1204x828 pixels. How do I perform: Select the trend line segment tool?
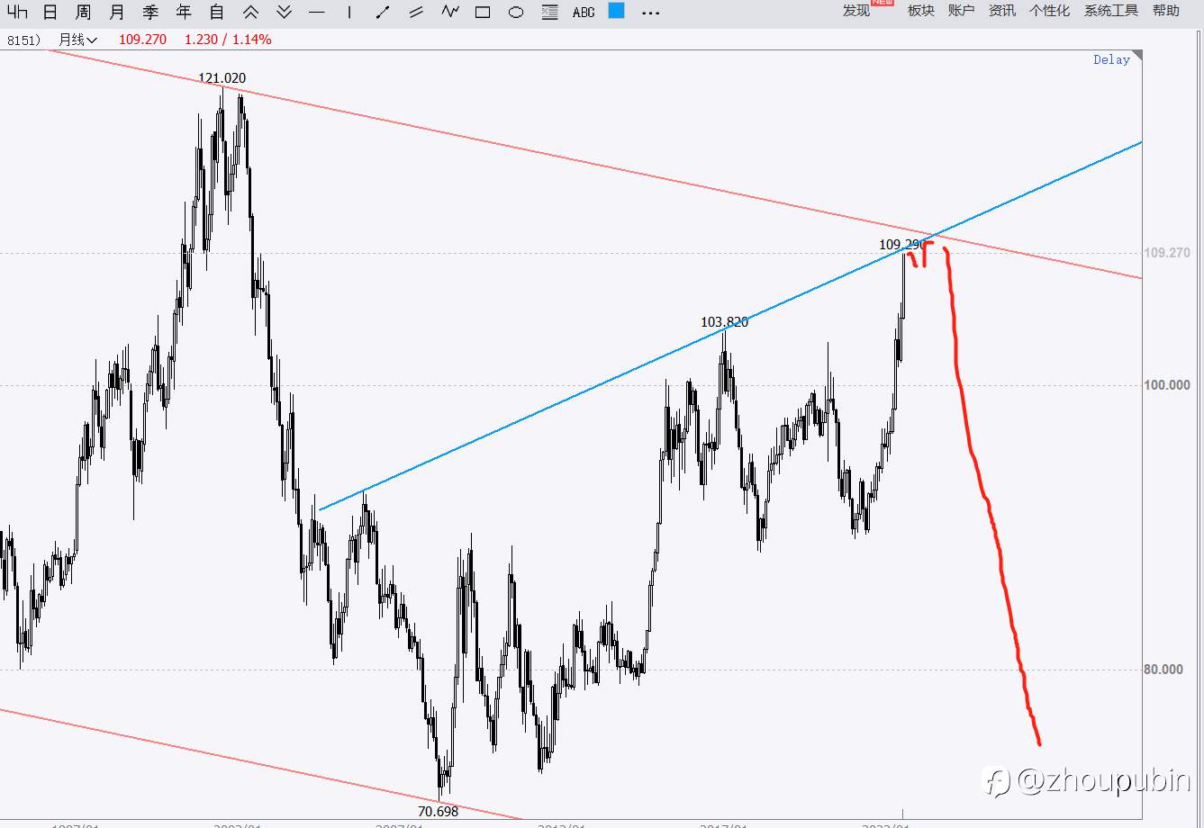tap(383, 12)
